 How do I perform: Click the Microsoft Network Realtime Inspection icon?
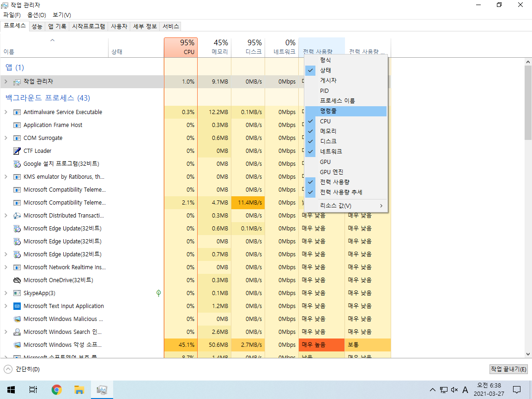[17, 267]
